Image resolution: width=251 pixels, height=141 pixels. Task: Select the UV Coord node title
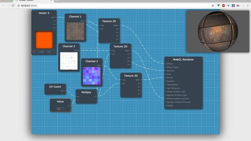click(x=55, y=87)
